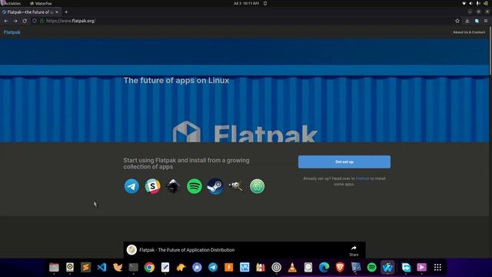Open a new browser tab
Screen dimensions: 492x277
[66, 12]
